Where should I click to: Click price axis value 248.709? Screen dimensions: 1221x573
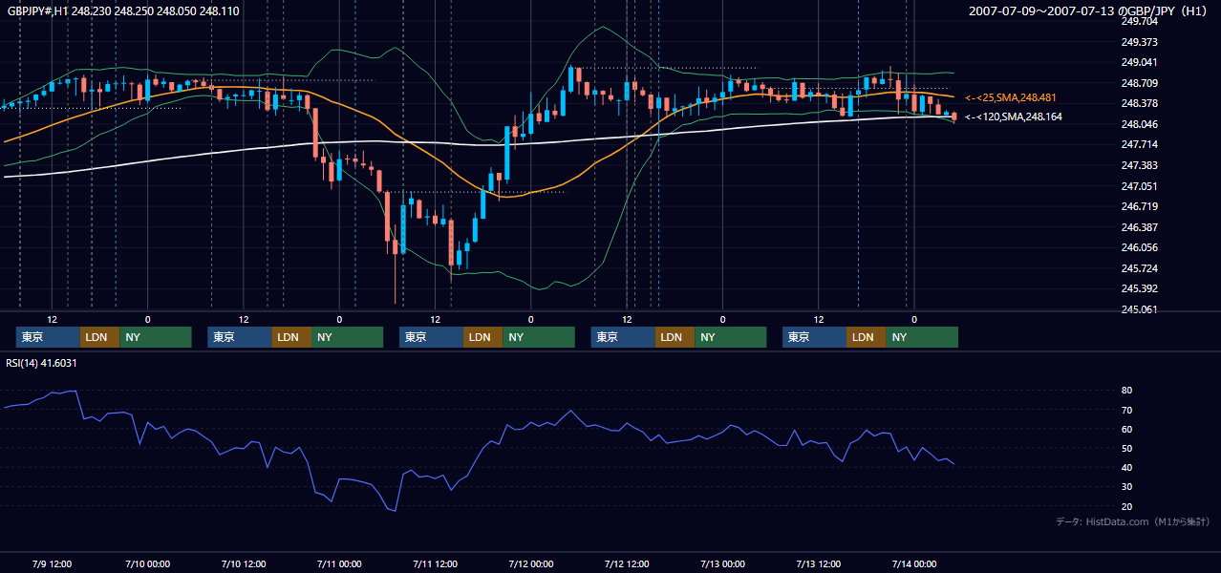coord(1139,83)
